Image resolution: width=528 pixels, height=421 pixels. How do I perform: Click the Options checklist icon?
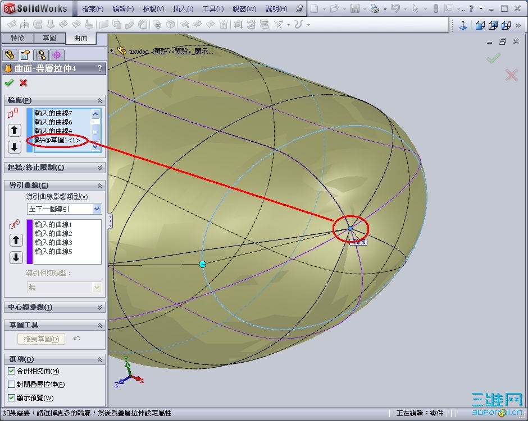[x=448, y=9]
